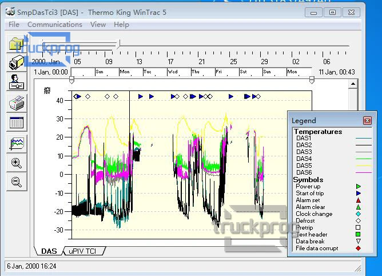382x276 pixels.
Task: Close the Legend panel
Action: coord(367,120)
